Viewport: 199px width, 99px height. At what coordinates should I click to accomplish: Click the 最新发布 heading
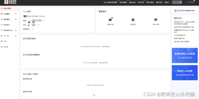tap(178, 18)
